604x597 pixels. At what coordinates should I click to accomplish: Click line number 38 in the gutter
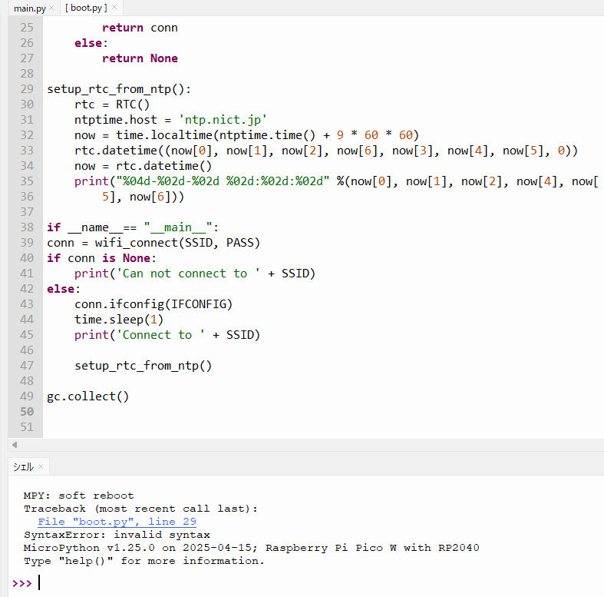coord(27,227)
